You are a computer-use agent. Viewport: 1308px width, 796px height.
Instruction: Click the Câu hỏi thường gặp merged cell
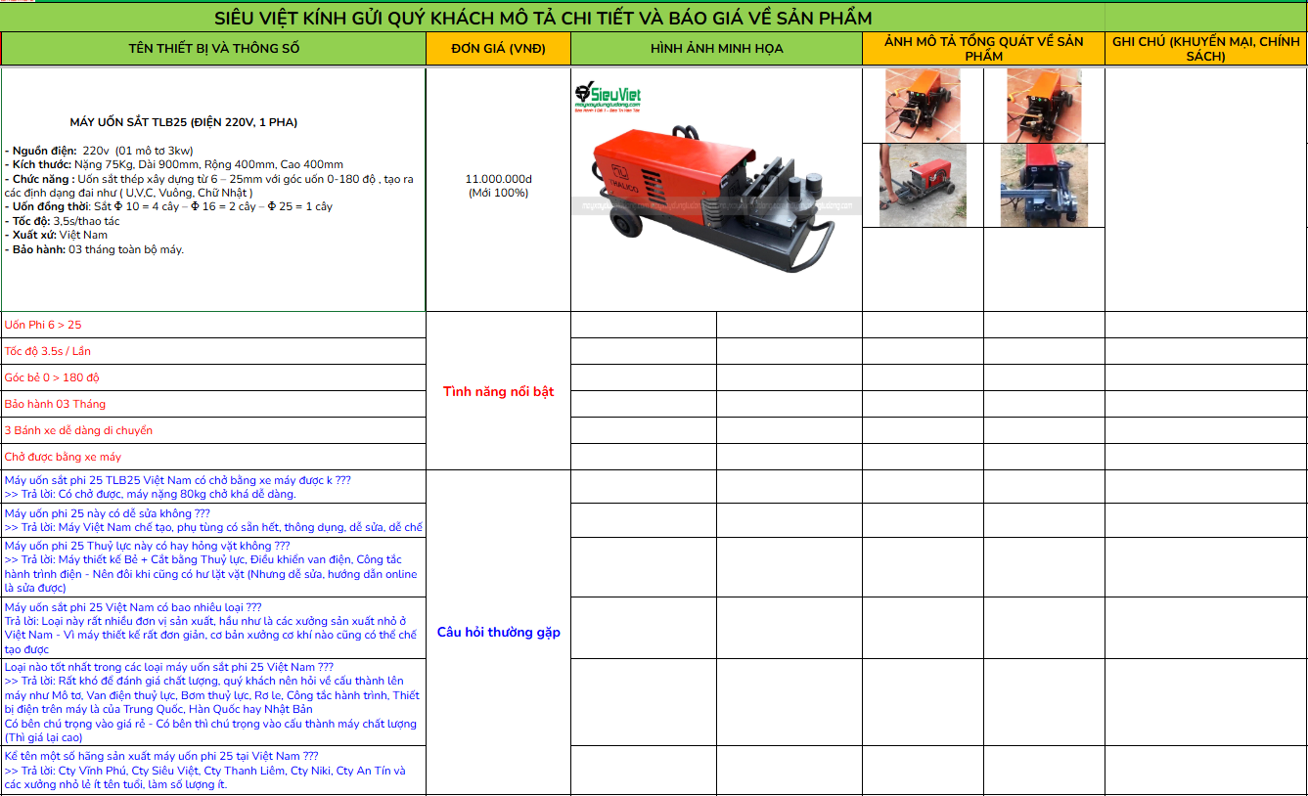pos(498,633)
